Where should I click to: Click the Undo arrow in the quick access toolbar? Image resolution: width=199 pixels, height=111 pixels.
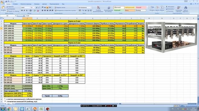8,1
